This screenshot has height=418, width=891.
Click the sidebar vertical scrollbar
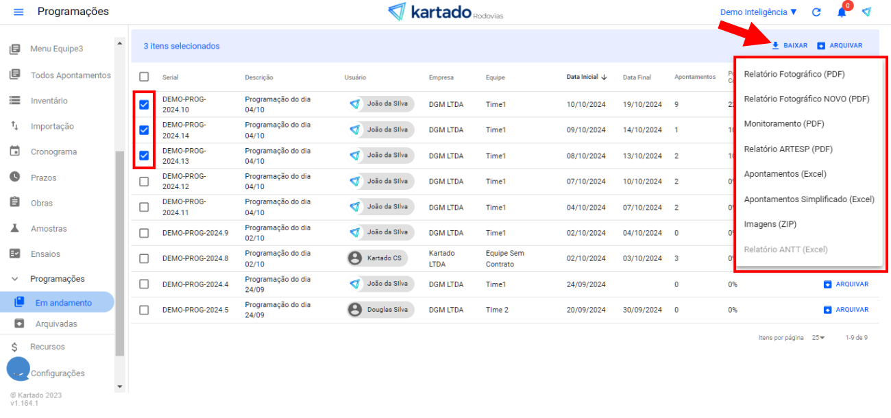(x=120, y=254)
